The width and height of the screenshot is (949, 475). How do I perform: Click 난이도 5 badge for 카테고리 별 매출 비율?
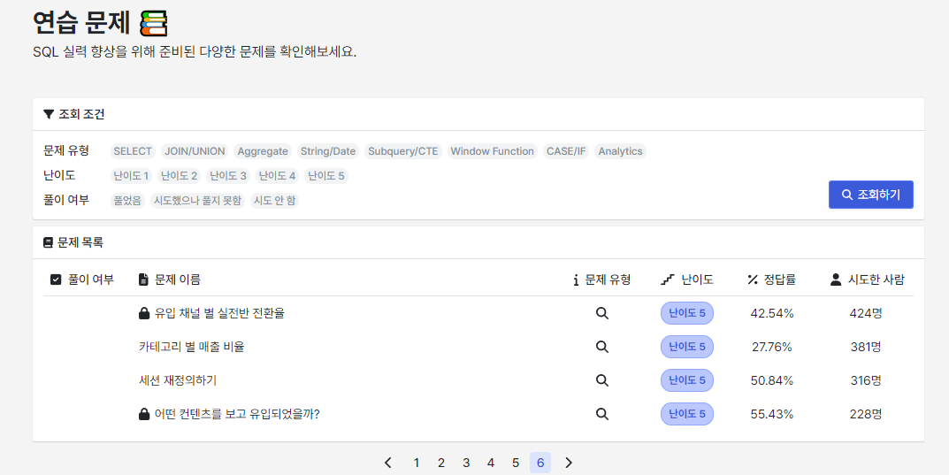(687, 347)
